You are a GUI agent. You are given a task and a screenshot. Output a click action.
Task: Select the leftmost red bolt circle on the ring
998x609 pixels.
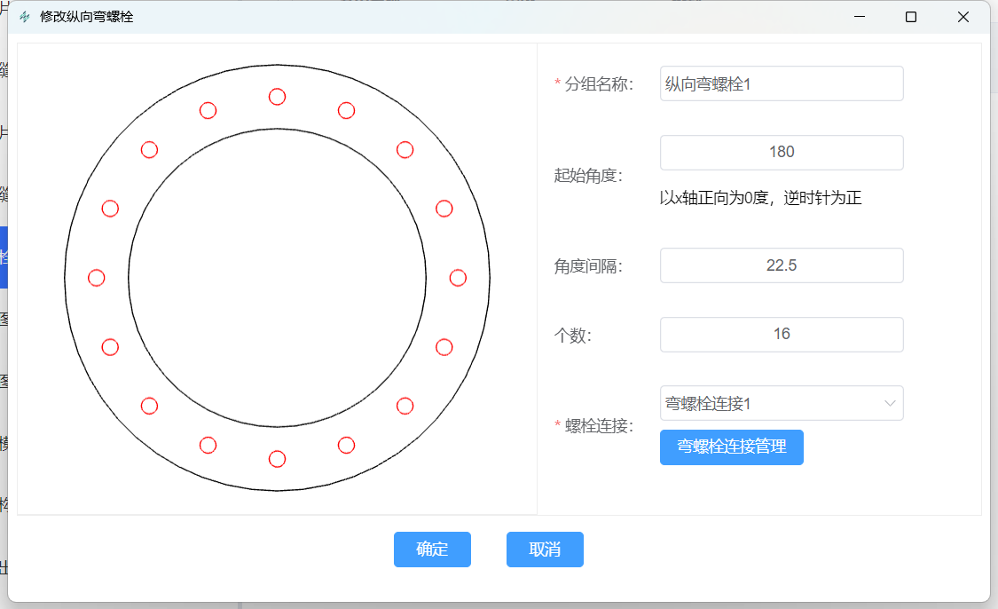96,278
